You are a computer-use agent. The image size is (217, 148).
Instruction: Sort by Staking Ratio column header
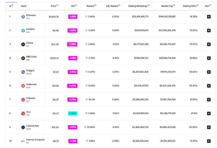pos(190,6)
